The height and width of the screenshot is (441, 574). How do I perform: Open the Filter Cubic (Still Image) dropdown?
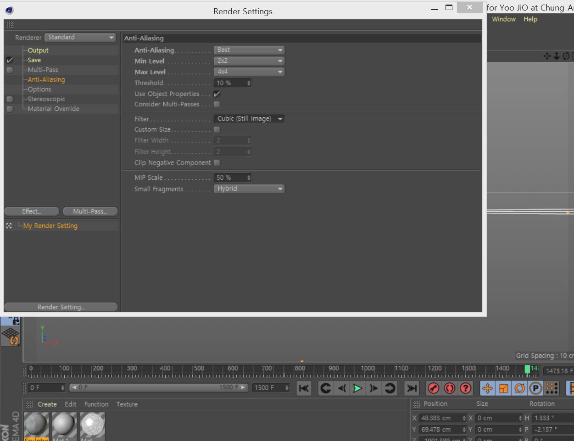point(249,119)
